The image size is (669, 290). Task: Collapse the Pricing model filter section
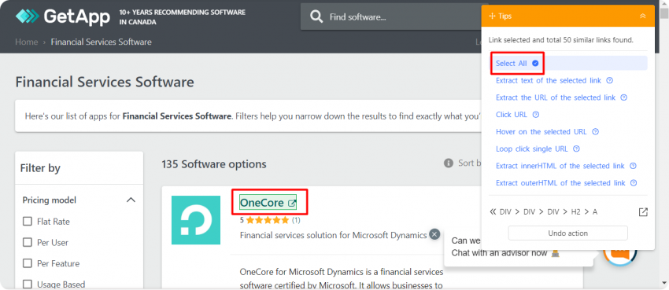point(131,200)
